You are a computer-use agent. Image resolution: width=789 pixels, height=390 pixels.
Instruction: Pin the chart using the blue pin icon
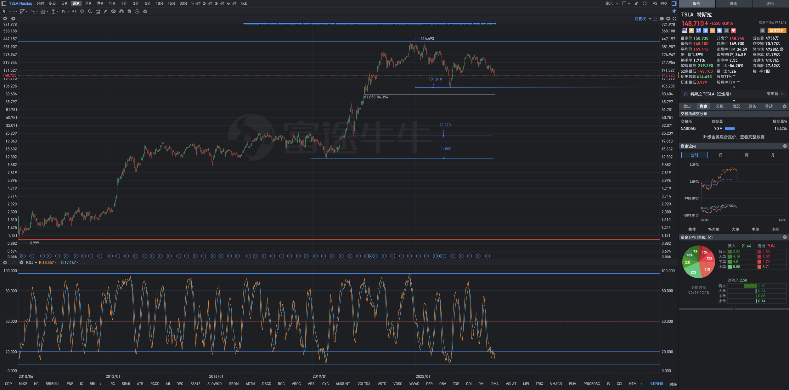coord(674,11)
